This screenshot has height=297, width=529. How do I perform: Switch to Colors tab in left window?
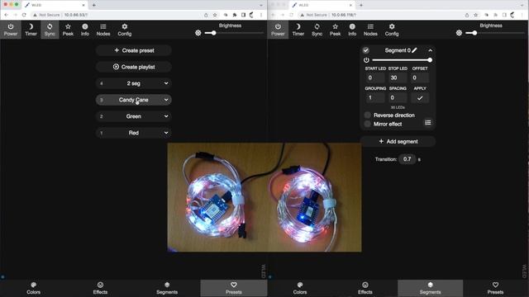(33, 288)
